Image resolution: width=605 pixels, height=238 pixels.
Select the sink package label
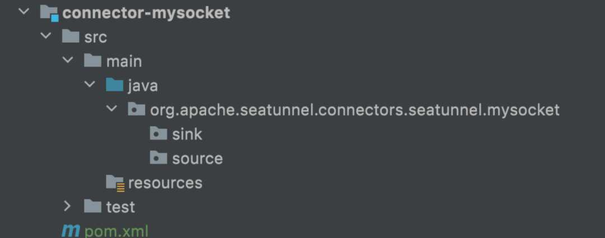187,135
